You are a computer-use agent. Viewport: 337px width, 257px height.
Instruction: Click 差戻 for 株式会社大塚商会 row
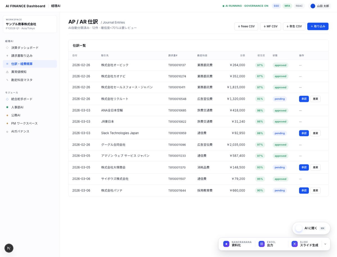tap(315, 167)
